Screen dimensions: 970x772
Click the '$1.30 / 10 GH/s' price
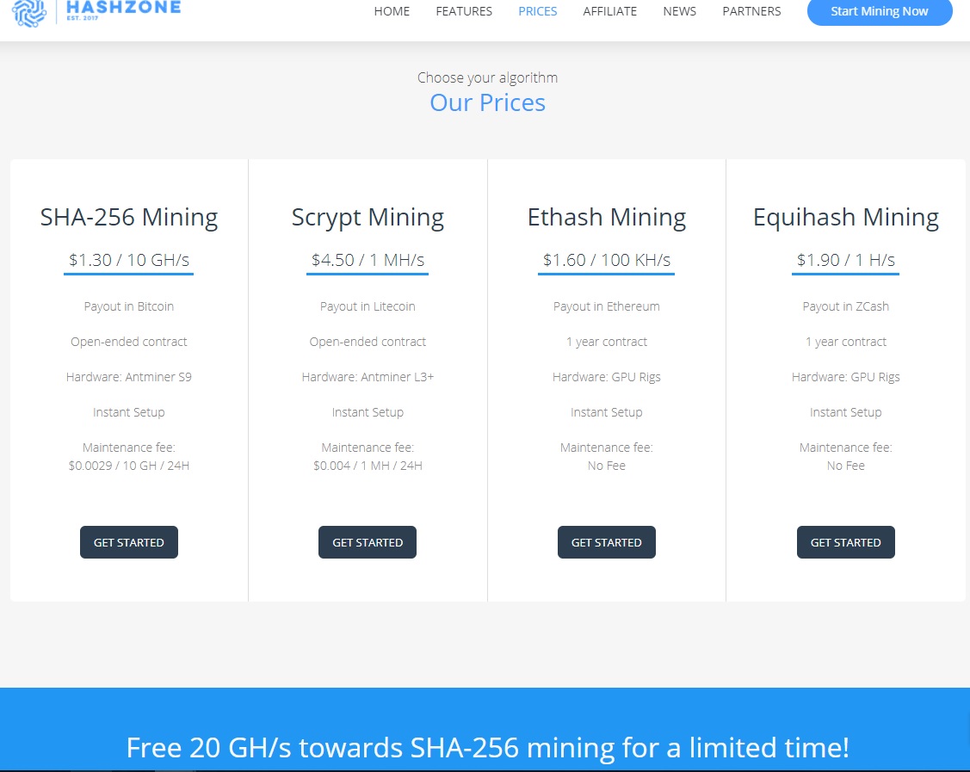[x=129, y=260]
